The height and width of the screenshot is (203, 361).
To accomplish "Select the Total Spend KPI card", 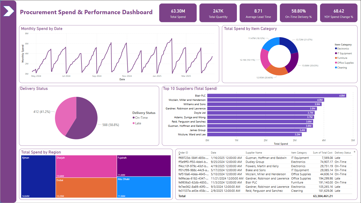I will point(178,13).
